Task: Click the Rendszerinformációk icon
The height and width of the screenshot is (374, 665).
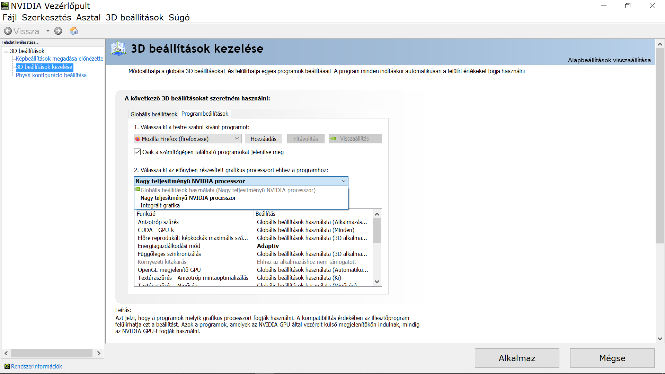Action: tap(7, 366)
